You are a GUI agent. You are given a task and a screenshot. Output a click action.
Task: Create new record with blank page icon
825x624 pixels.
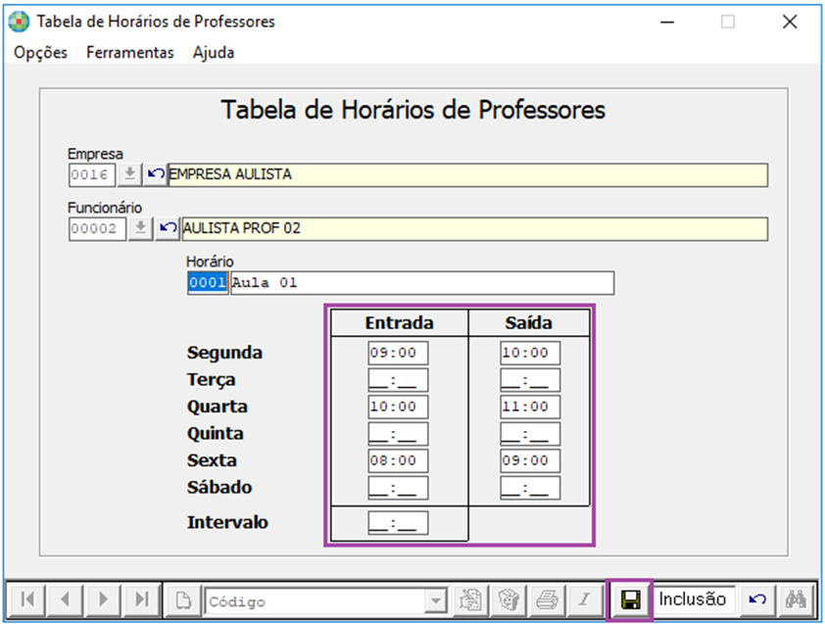click(x=183, y=600)
